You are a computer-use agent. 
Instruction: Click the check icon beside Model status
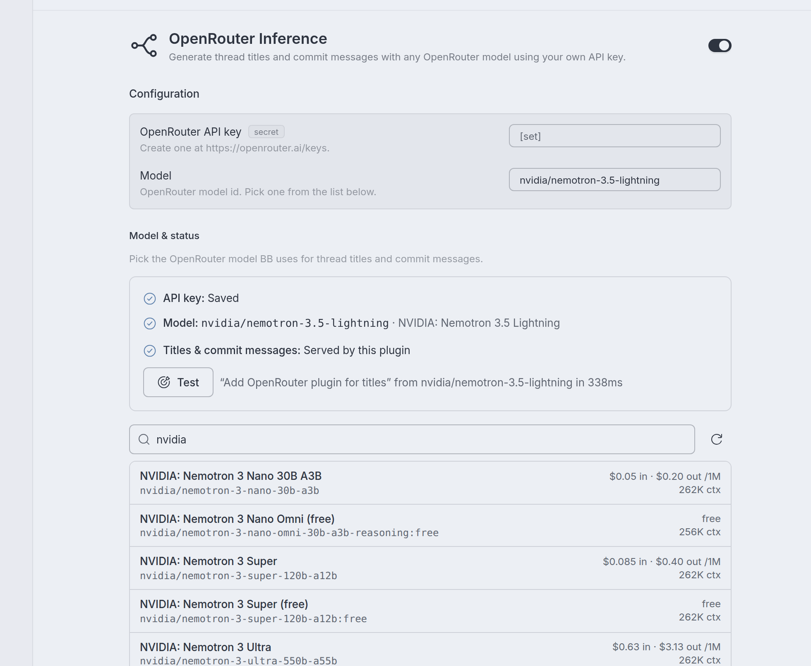150,323
